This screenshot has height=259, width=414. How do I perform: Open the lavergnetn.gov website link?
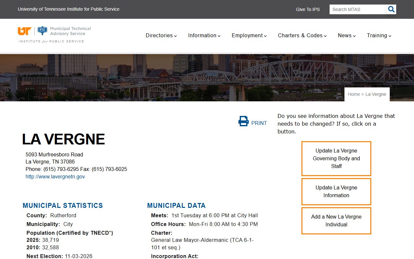55,177
